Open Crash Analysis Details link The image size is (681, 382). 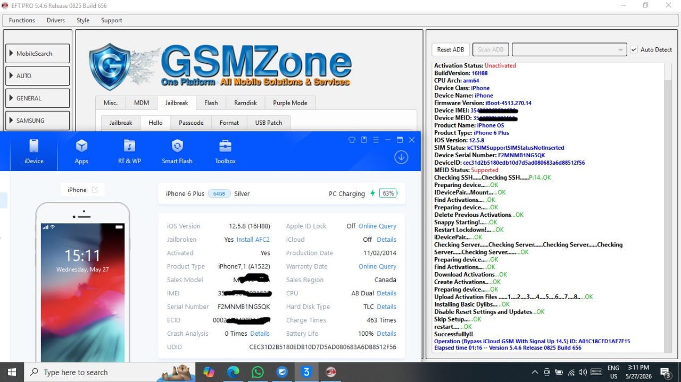[x=260, y=334]
